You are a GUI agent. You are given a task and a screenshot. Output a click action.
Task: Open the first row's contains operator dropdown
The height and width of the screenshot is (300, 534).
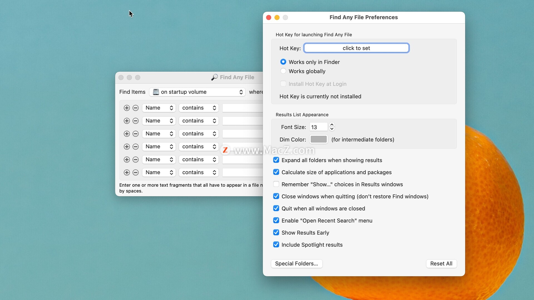199,108
